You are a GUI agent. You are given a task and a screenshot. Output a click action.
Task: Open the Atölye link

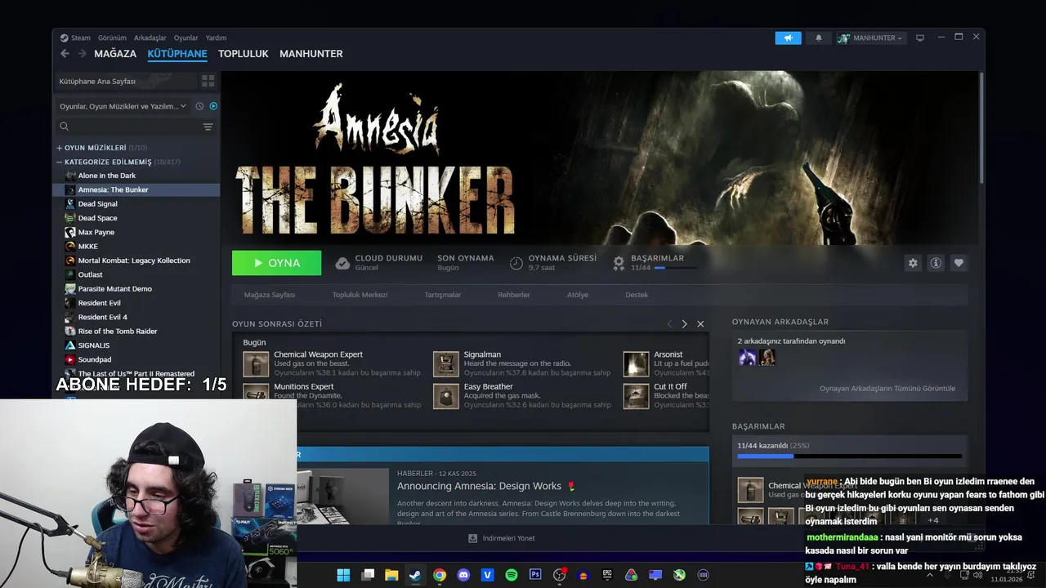pos(578,295)
